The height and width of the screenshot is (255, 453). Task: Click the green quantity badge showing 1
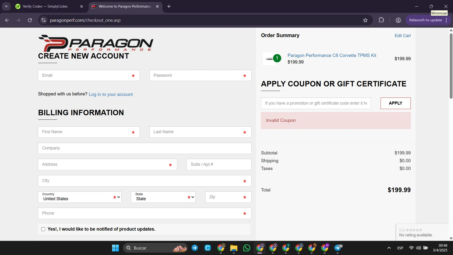pyautogui.click(x=277, y=58)
